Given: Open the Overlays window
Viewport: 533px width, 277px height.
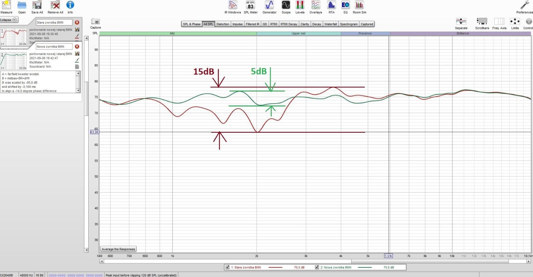Looking at the screenshot, I should click(315, 7).
